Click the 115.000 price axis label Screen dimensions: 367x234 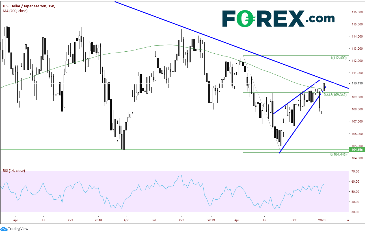point(357,24)
